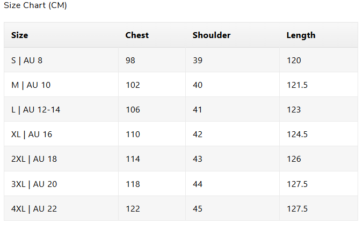363x225 pixels.
Task: Select the chest value 110
Action: pos(133,134)
